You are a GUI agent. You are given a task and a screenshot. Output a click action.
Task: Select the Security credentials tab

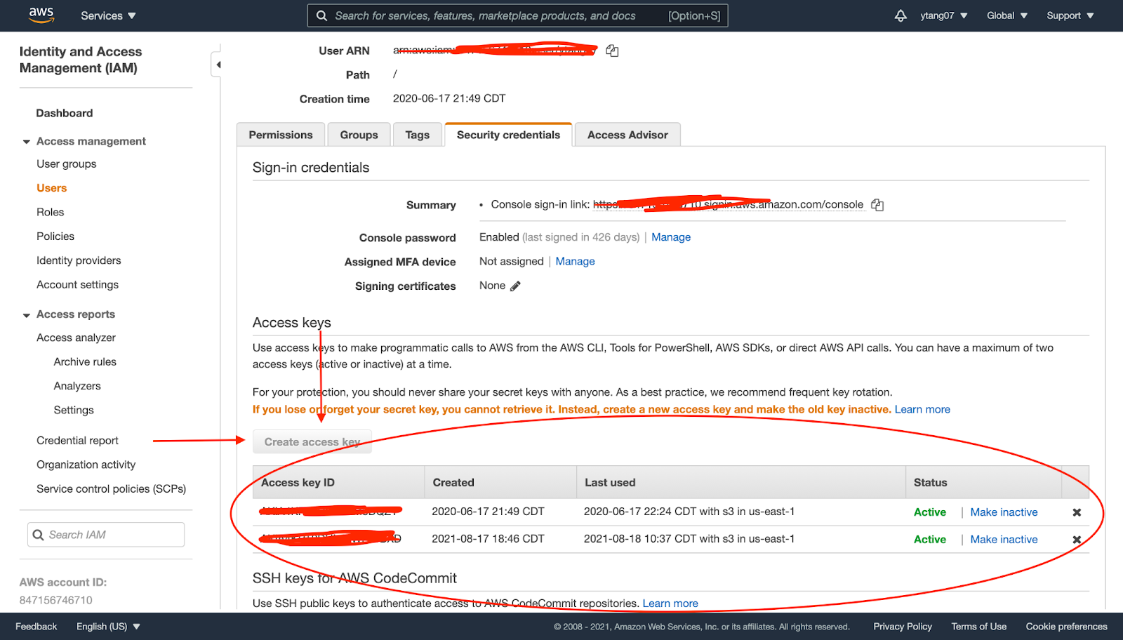[x=508, y=135]
